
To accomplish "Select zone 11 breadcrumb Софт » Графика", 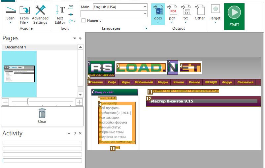I will (x=183, y=91).
